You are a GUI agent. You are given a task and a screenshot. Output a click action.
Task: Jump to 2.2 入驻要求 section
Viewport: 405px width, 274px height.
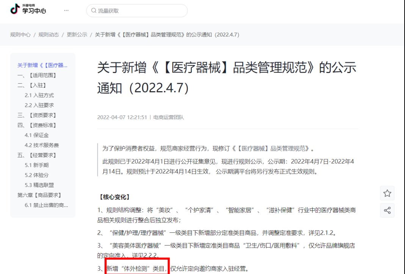39,105
